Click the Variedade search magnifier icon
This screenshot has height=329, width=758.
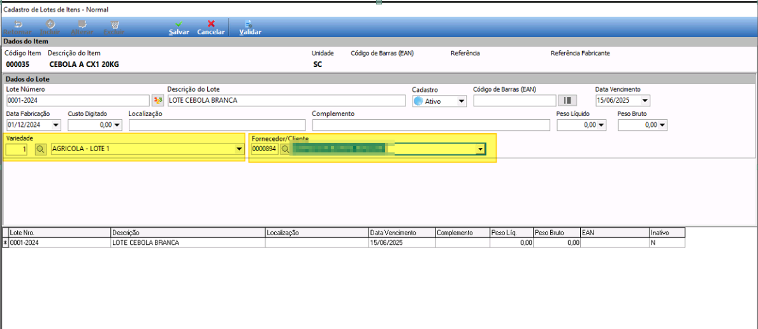coord(40,149)
